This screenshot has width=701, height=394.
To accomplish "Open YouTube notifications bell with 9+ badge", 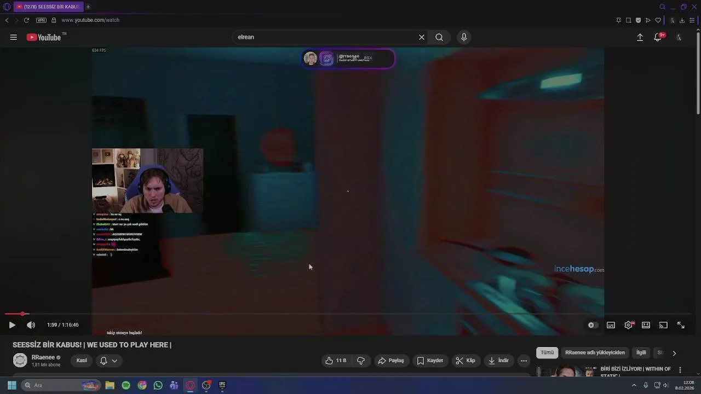I will click(658, 37).
